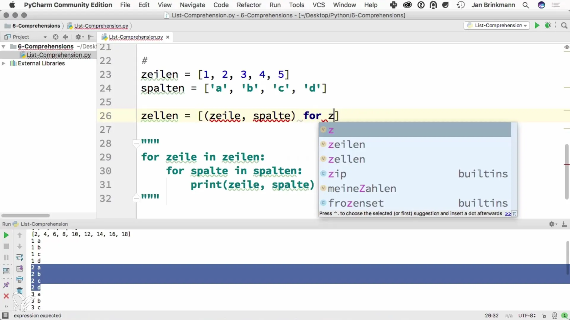
Task: Click the soft-wrap icon in Run panel
Action: 20,257
